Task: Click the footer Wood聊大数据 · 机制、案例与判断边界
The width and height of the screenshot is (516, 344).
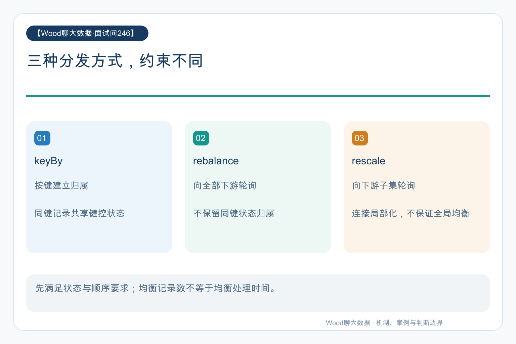Action: (x=384, y=323)
